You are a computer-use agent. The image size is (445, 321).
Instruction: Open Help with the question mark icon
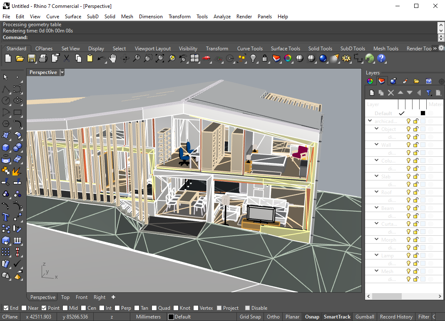coord(381,59)
